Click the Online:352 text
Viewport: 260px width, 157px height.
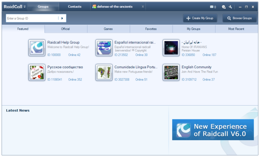[75, 80]
